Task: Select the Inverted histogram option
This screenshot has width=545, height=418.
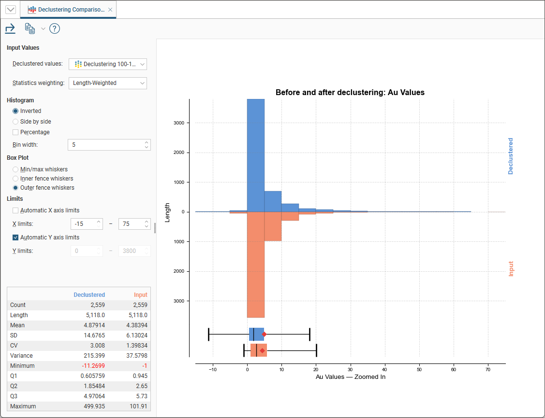Action: 16,111
